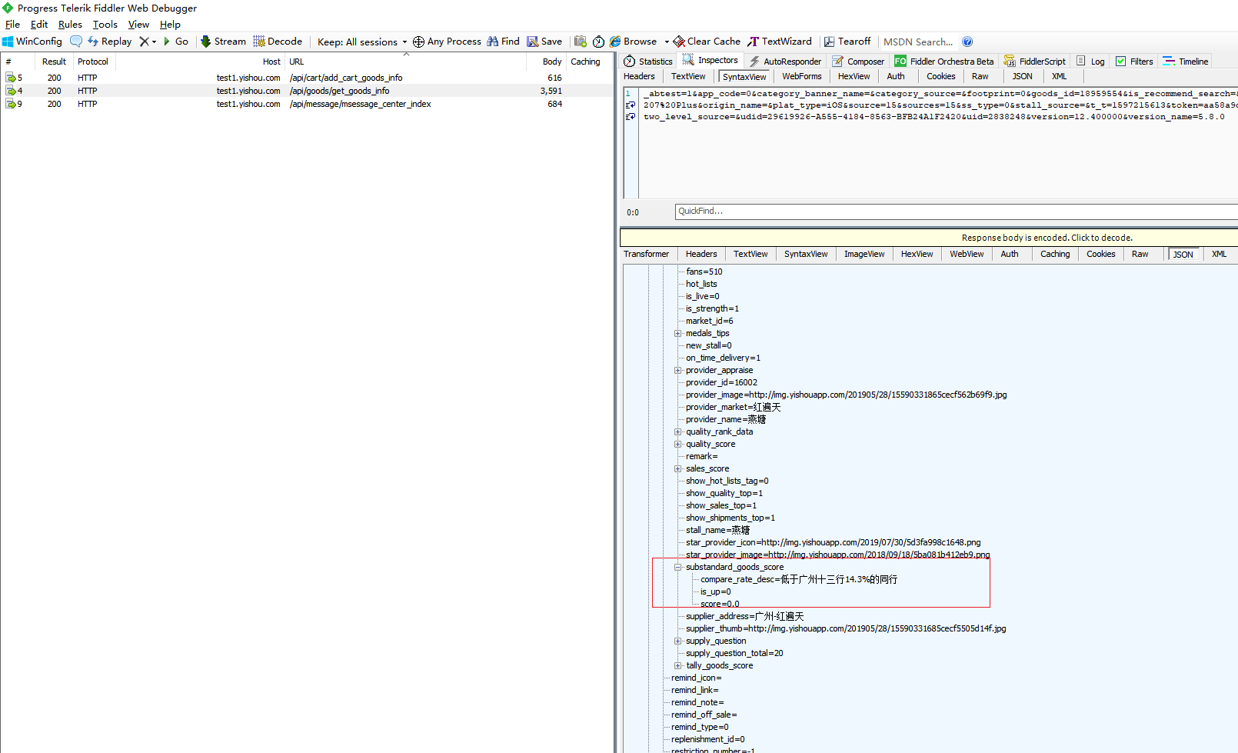Collapse the substandard_goods_score node

(678, 567)
